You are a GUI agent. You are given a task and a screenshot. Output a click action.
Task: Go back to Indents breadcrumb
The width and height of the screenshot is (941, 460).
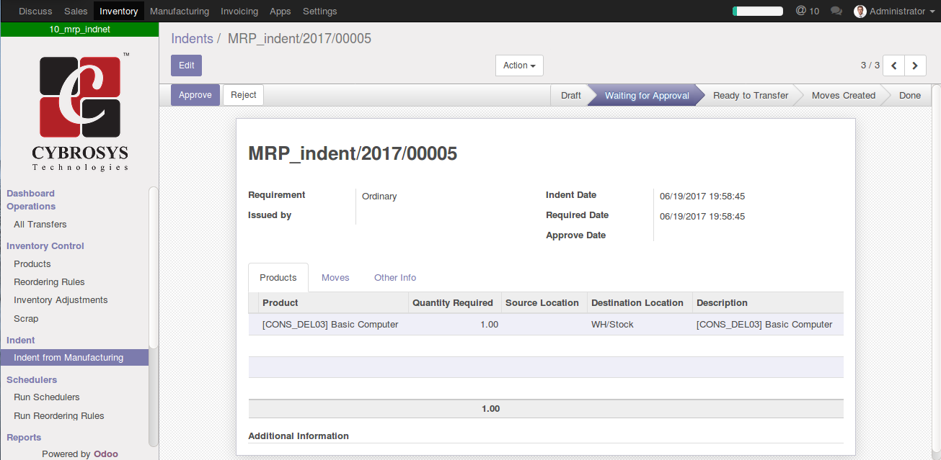(x=192, y=39)
